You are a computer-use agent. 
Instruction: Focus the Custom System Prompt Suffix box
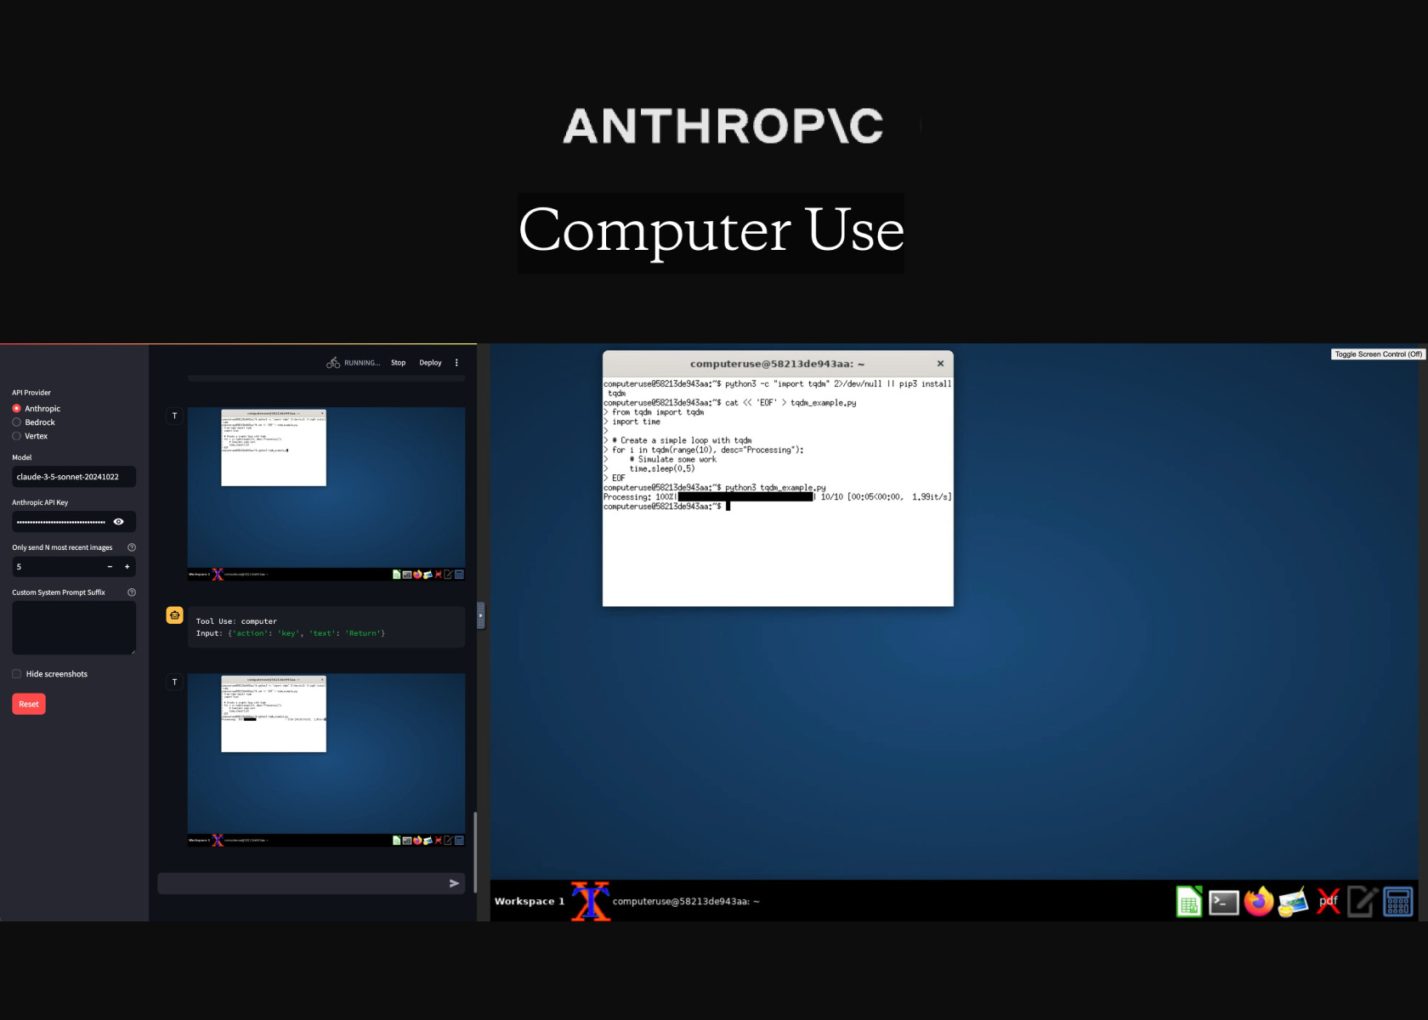[74, 628]
